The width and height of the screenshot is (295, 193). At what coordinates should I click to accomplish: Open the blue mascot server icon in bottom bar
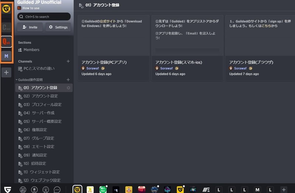[155, 189]
